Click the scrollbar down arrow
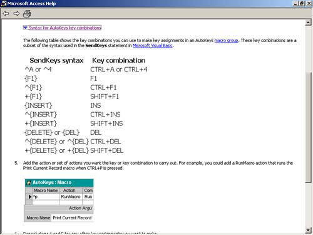313x235 pixels. [308, 230]
